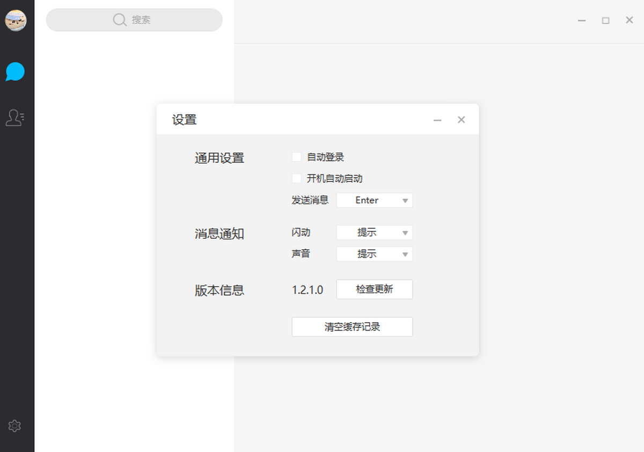Open the contacts list icon
This screenshot has width=644, height=452.
15,118
